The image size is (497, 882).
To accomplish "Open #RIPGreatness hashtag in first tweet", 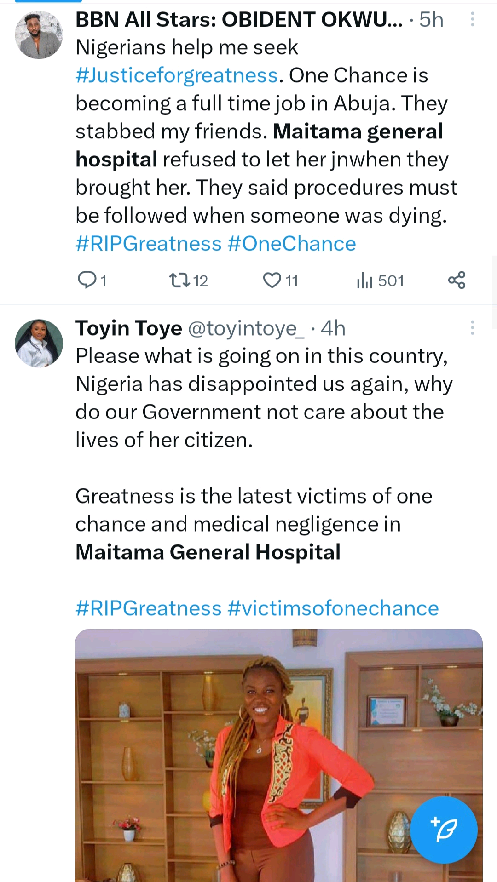I will click(x=148, y=244).
